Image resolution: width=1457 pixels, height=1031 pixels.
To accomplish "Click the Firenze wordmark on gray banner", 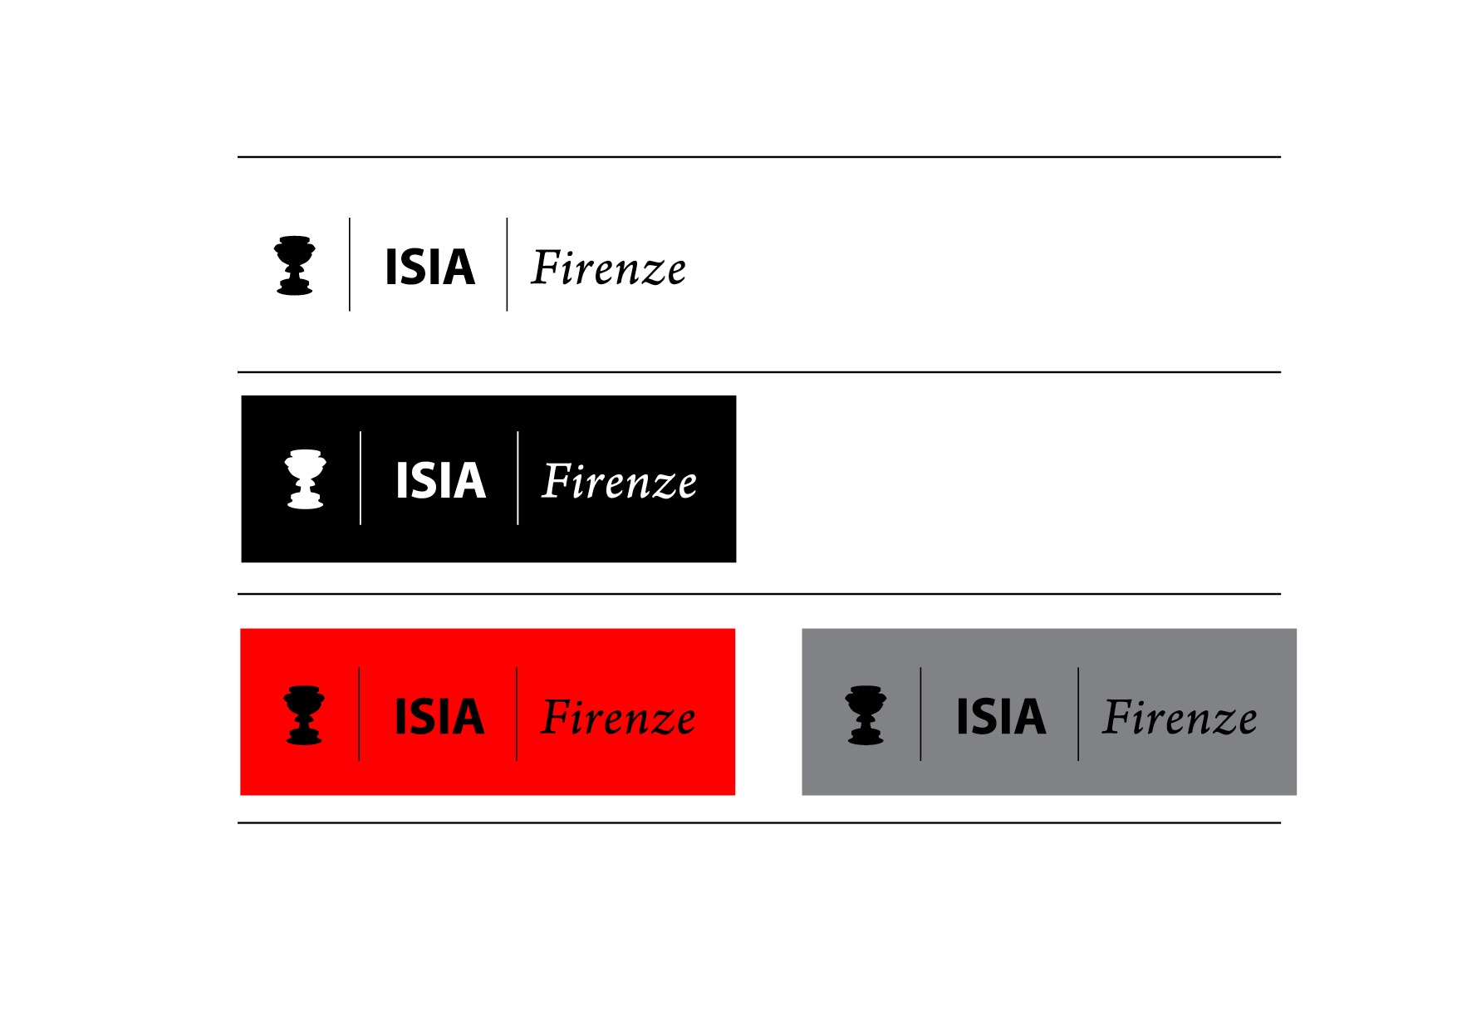I will point(1180,717).
